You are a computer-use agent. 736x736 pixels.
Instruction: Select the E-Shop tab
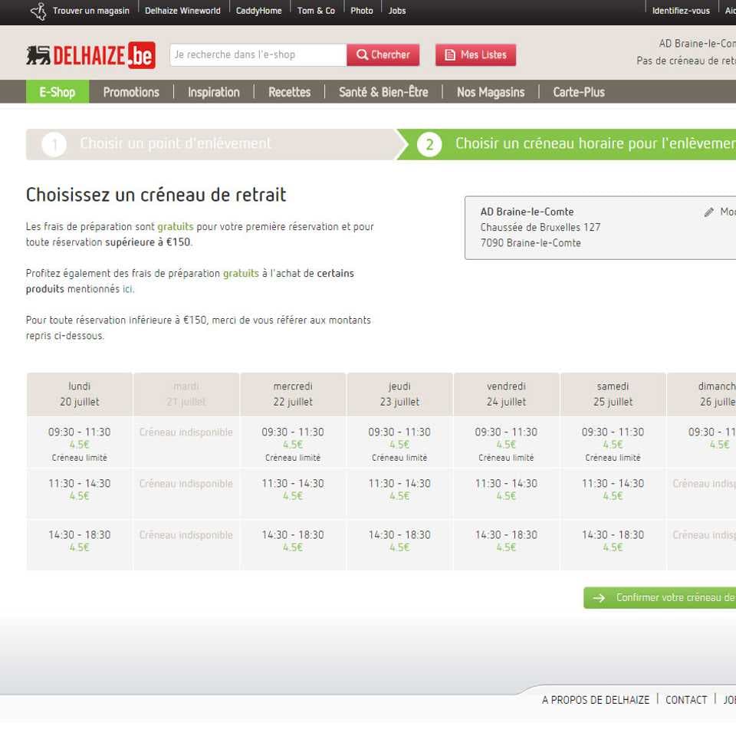(58, 91)
